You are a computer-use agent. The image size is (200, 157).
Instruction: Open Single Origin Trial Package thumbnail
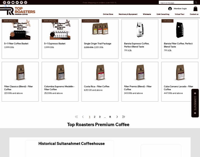pyautogui.click(x=100, y=30)
